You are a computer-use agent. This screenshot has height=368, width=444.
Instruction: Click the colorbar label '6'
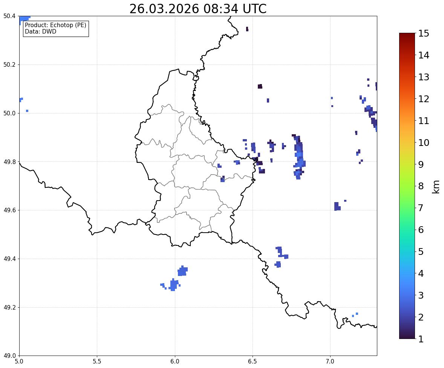coord(421,230)
